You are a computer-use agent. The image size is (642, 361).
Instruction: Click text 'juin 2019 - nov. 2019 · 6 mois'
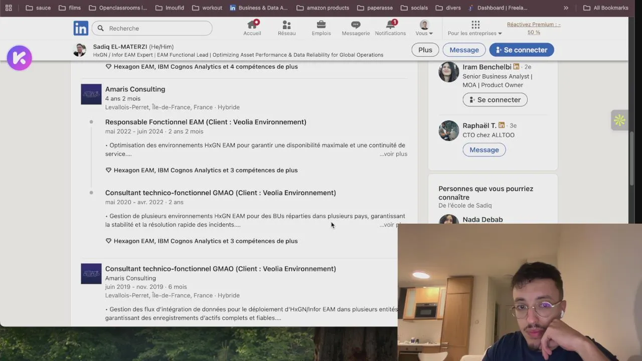pyautogui.click(x=146, y=287)
